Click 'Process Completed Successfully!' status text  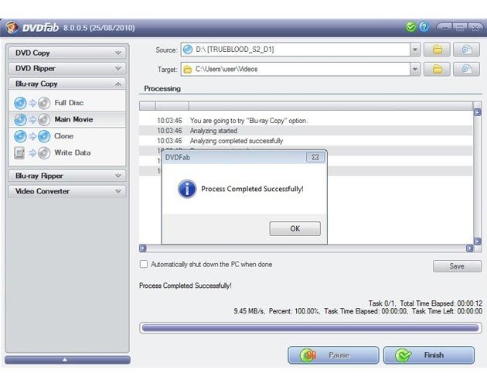(185, 286)
